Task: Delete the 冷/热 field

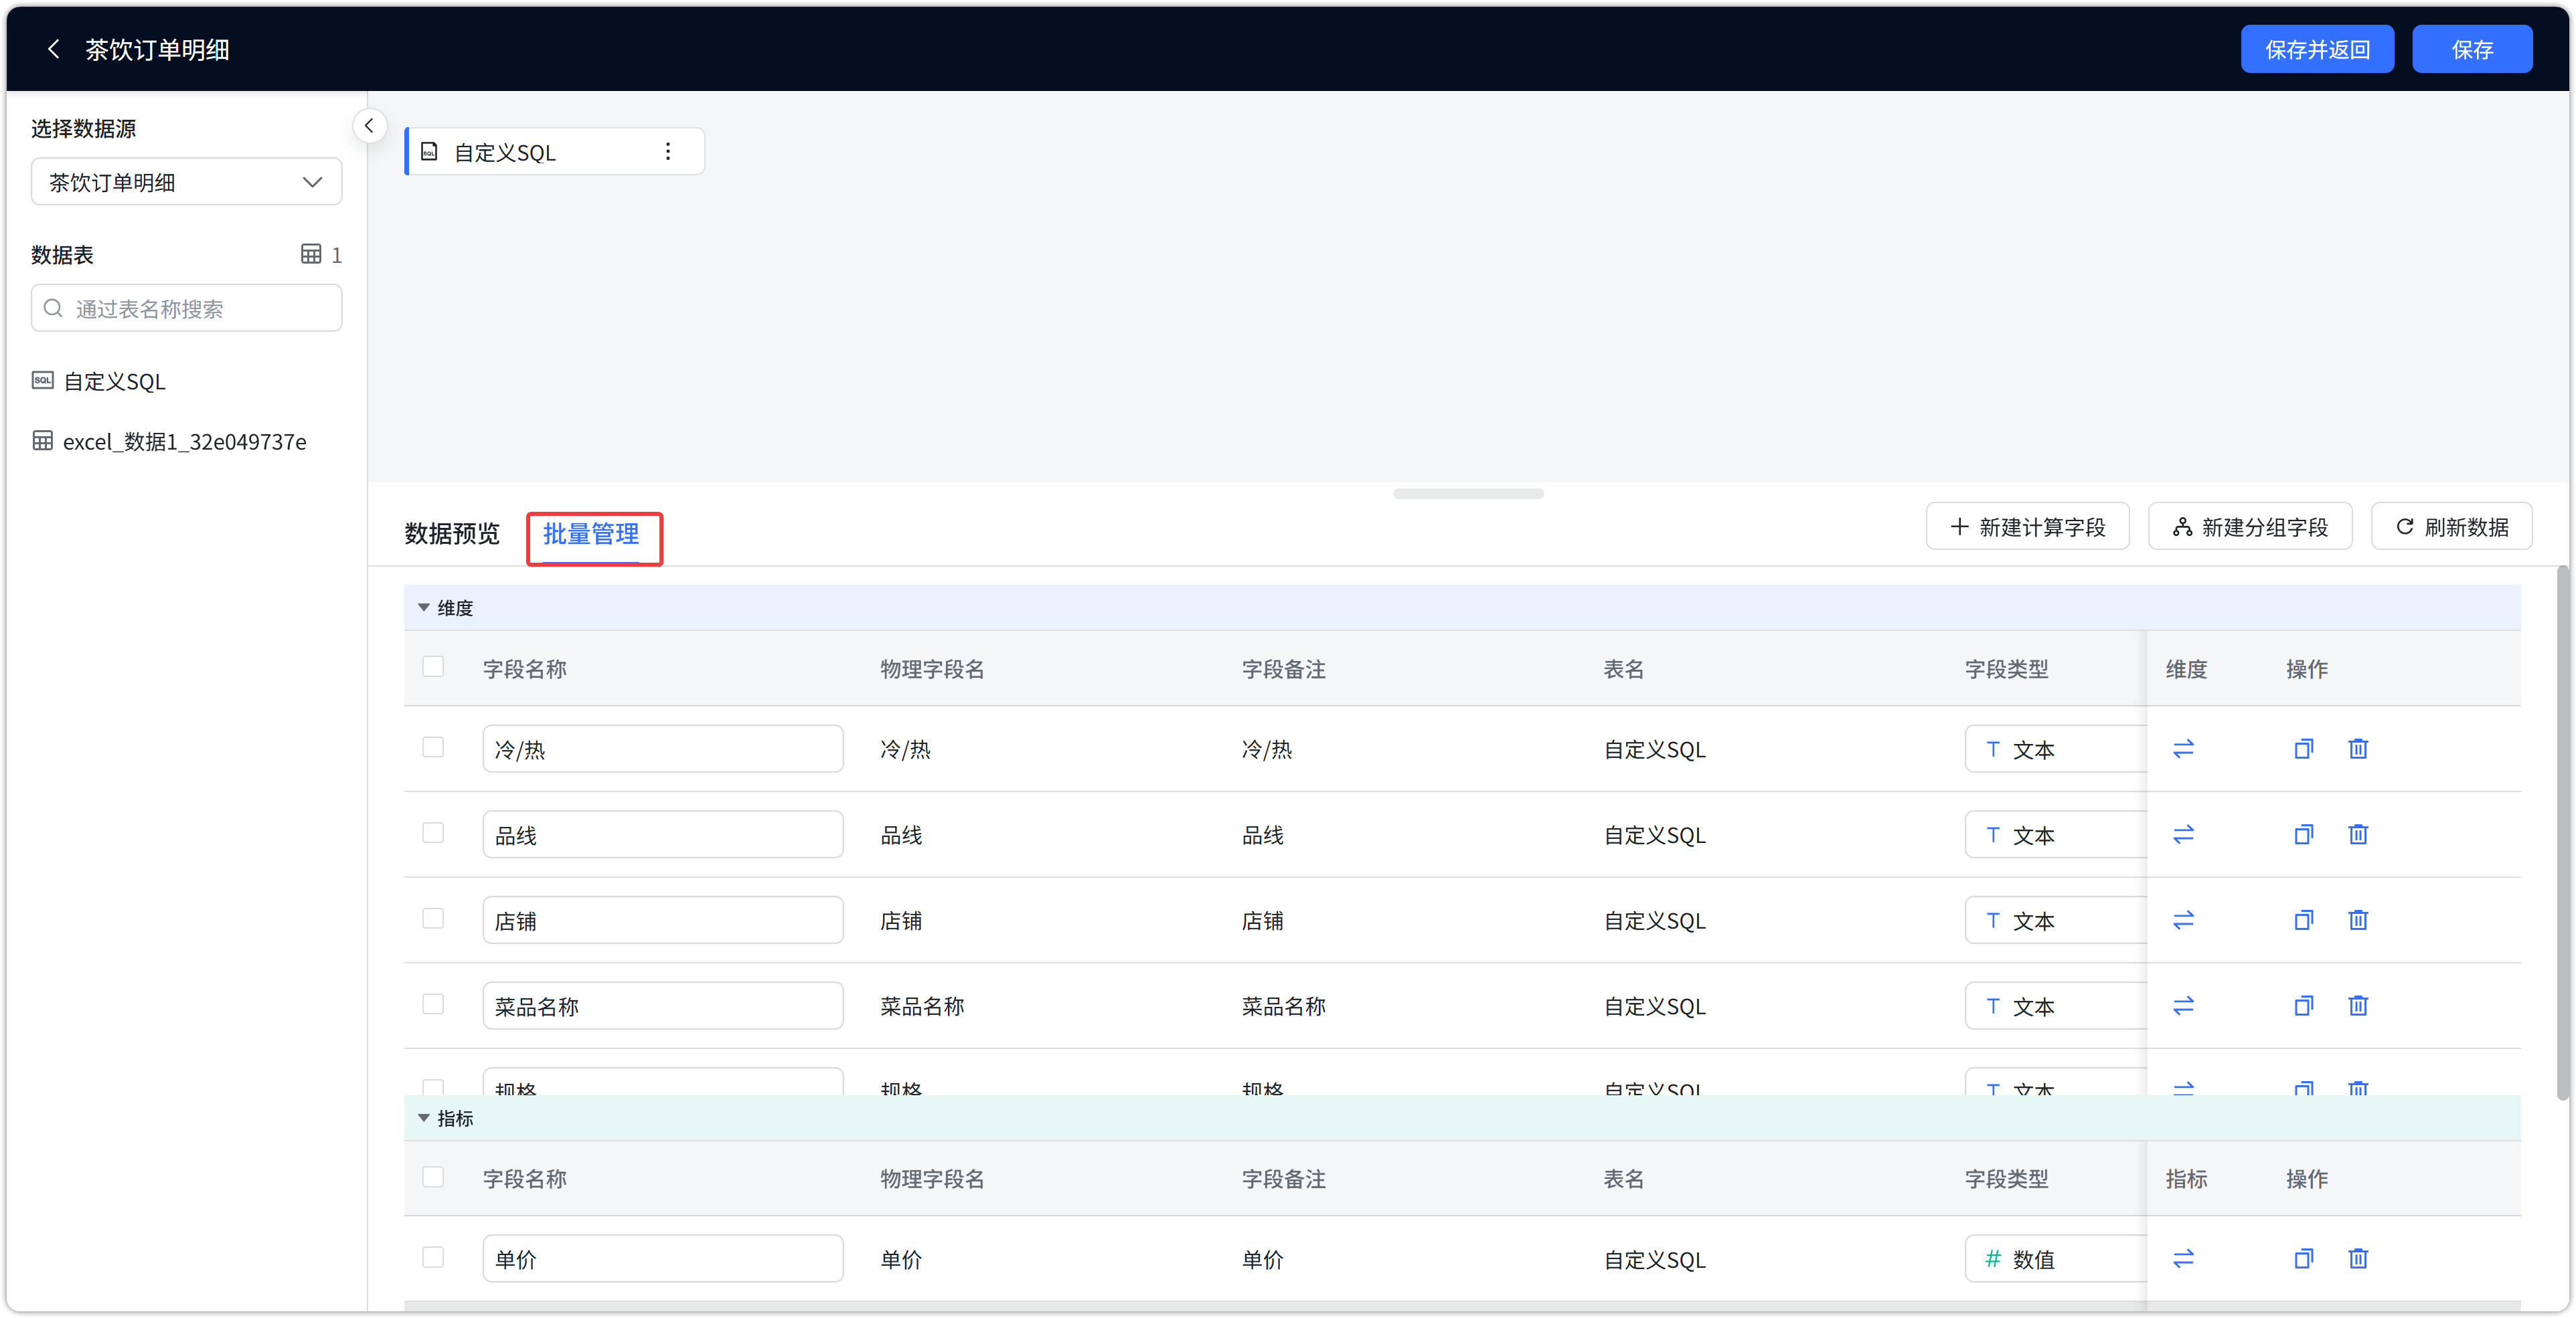Action: click(x=2358, y=749)
